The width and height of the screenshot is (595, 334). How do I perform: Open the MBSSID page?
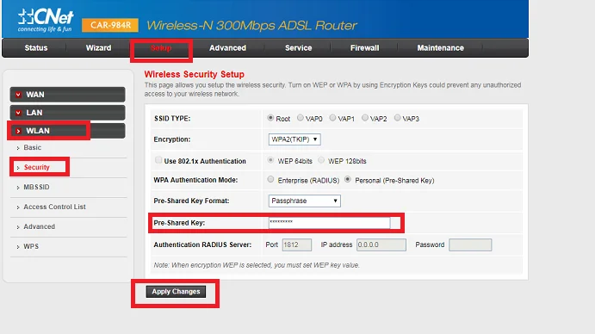pyautogui.click(x=36, y=187)
